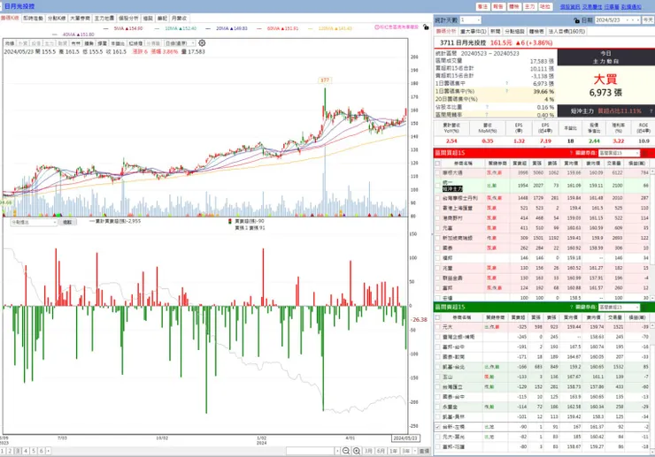The image size is (655, 457).
Task: Click the 120MA legend color line
Action: [x=311, y=29]
